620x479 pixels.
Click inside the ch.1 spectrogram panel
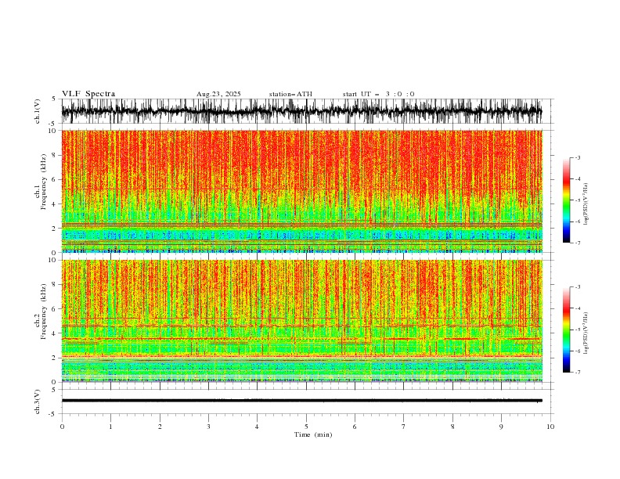301,191
